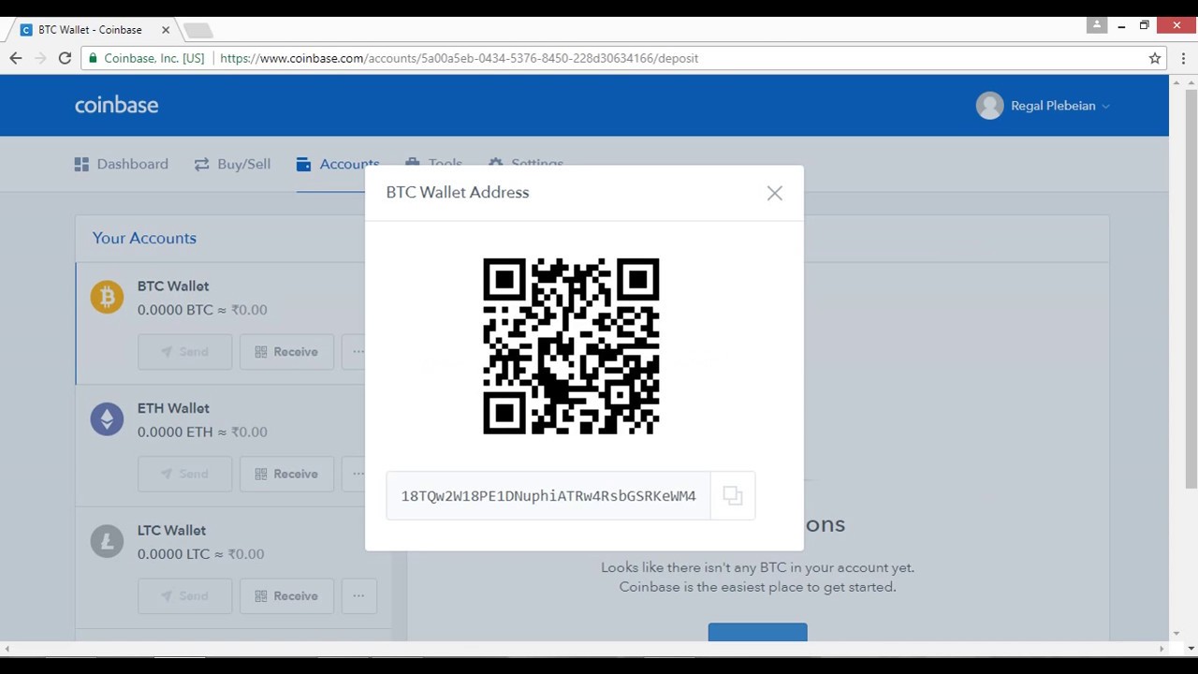Open the Accounts tab

tap(337, 164)
